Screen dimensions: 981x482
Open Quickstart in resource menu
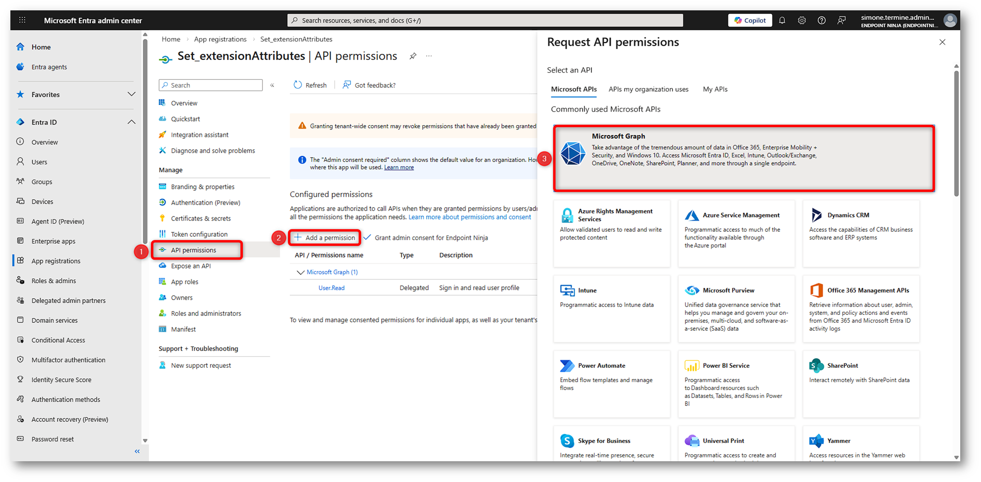click(x=185, y=119)
